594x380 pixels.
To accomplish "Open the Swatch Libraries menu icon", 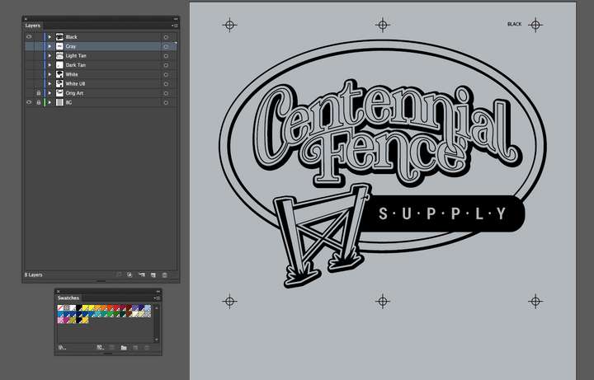I will click(x=62, y=348).
